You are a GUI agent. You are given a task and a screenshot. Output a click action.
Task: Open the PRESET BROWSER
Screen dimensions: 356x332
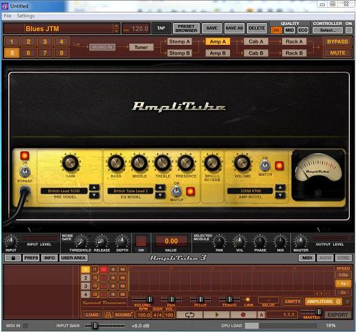click(x=186, y=28)
